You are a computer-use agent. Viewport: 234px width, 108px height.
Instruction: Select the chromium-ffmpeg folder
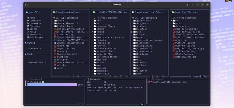pos(104,26)
